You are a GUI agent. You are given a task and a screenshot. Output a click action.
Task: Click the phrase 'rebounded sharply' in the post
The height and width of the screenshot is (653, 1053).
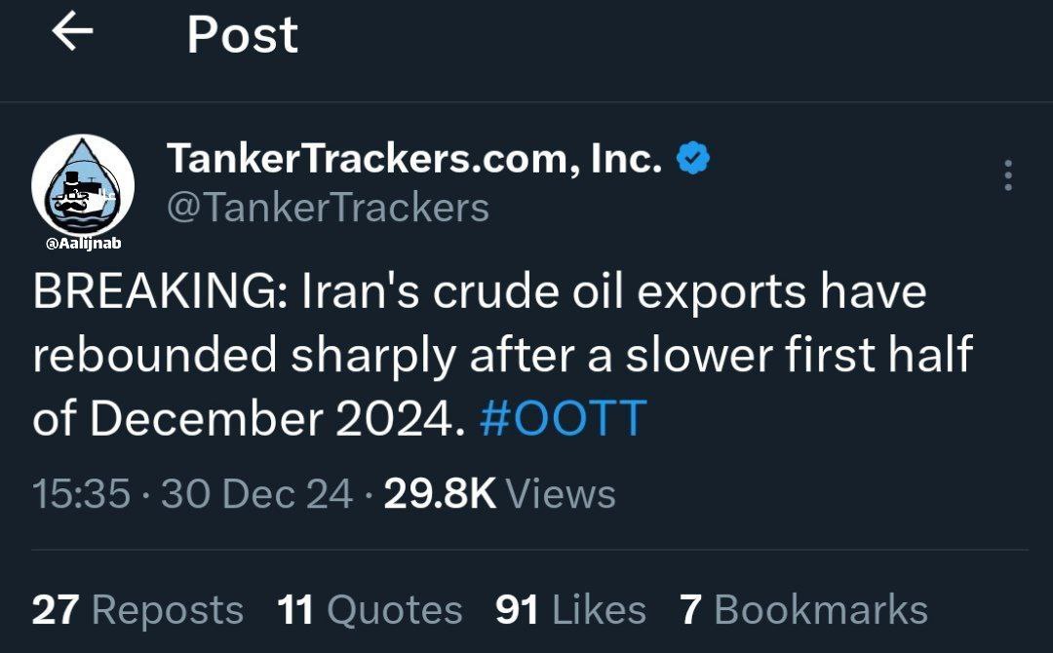point(244,356)
